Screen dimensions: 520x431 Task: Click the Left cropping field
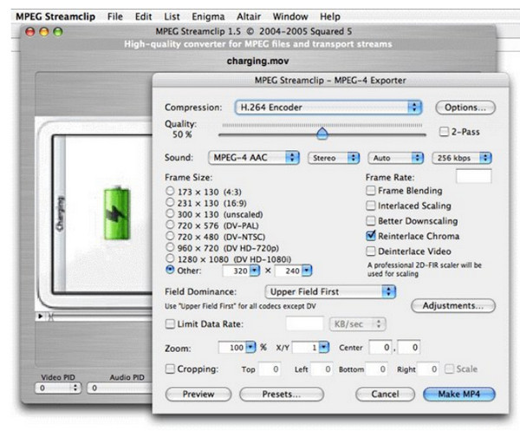(x=322, y=369)
